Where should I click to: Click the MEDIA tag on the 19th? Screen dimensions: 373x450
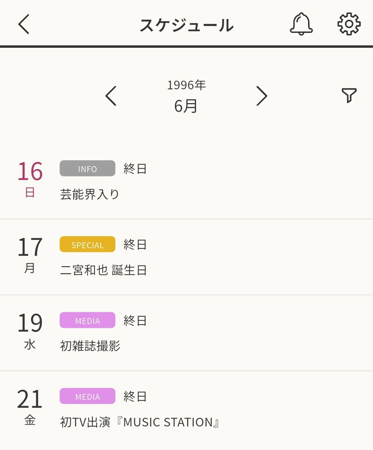[87, 320]
